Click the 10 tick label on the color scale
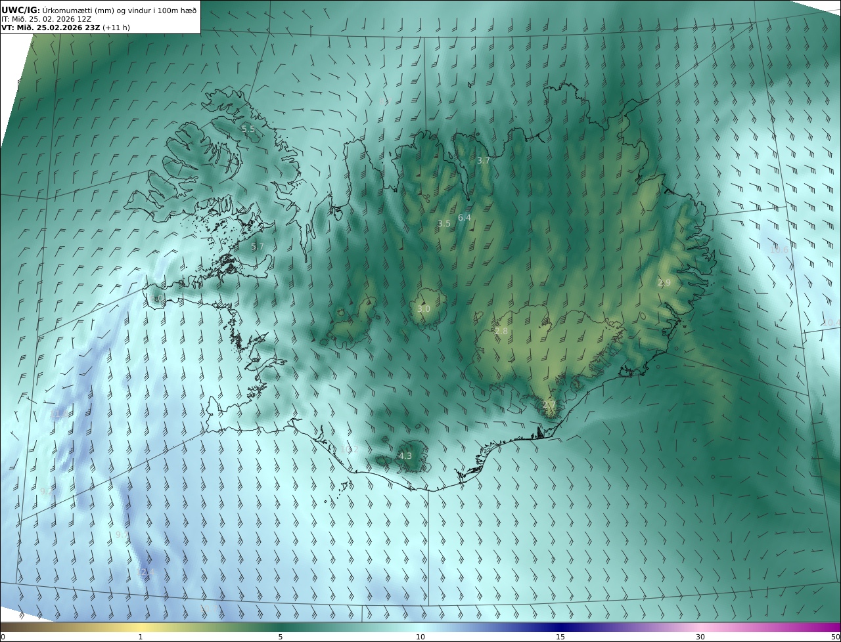The height and width of the screenshot is (642, 841). pyautogui.click(x=420, y=637)
